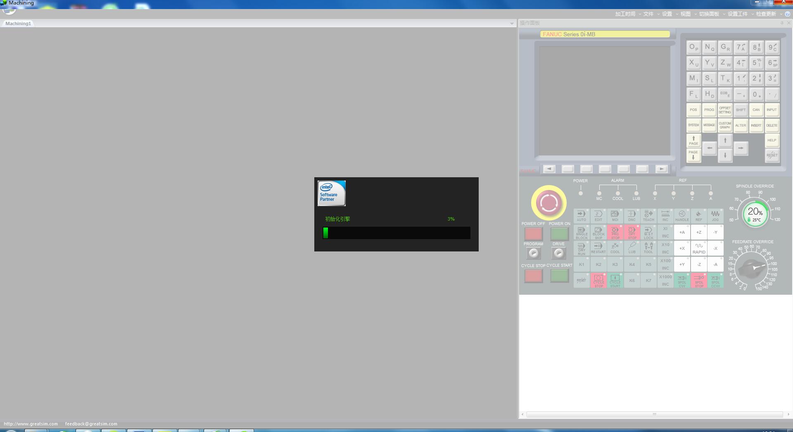The height and width of the screenshot is (432, 793).
Task: Toggle M.S.T LOCK key
Action: pos(648,232)
